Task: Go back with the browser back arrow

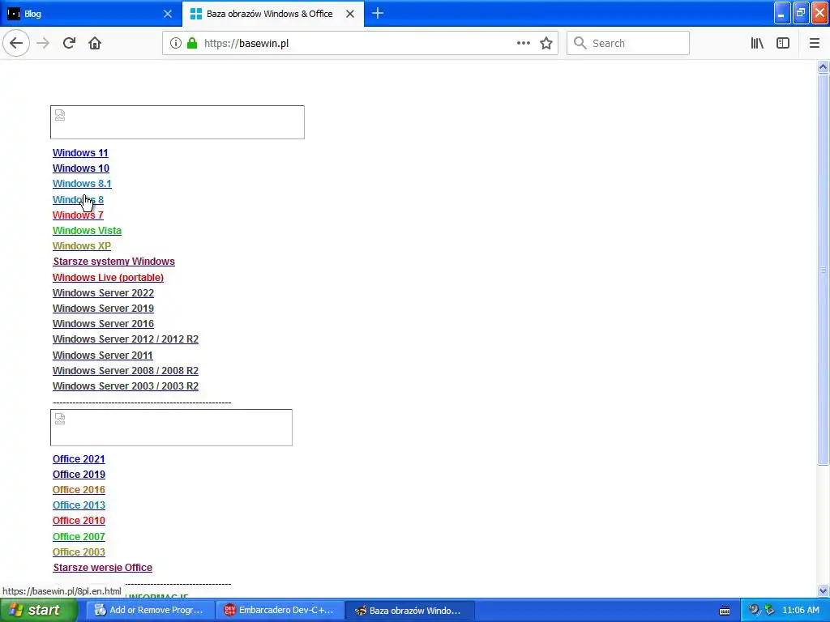Action: click(x=16, y=44)
